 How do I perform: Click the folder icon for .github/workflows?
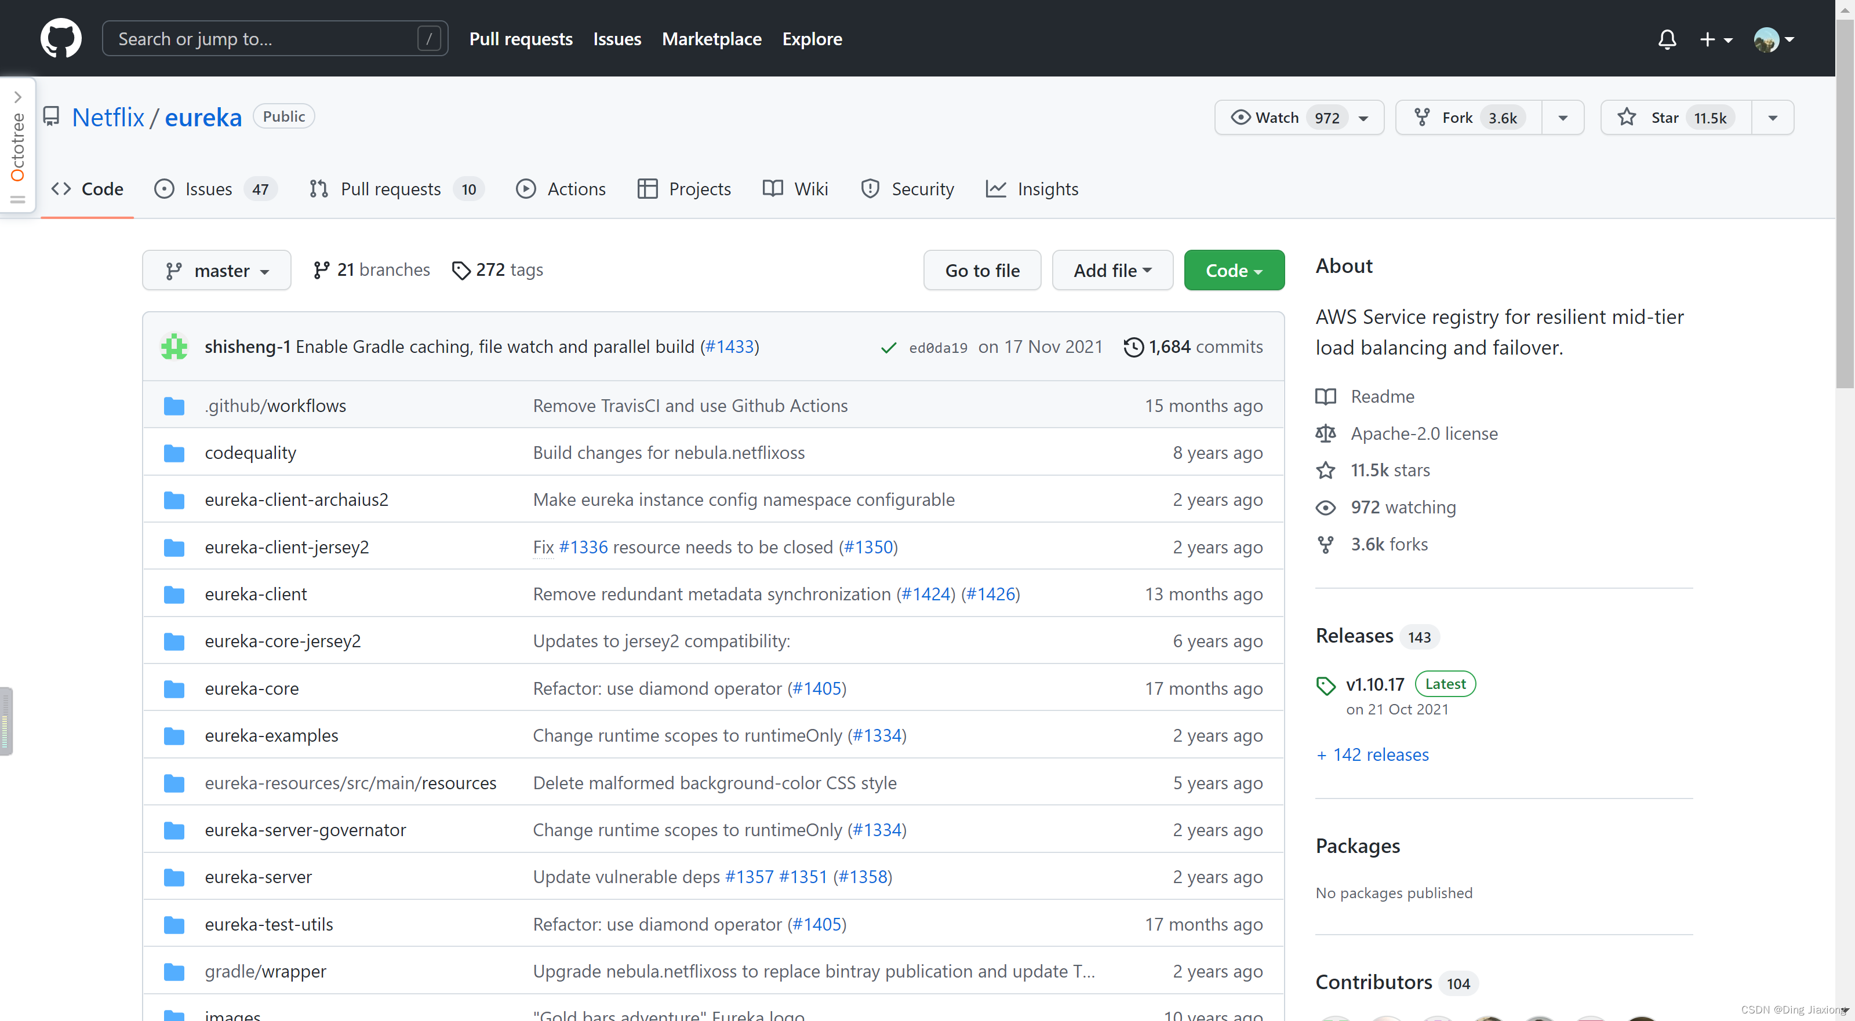[x=173, y=406]
